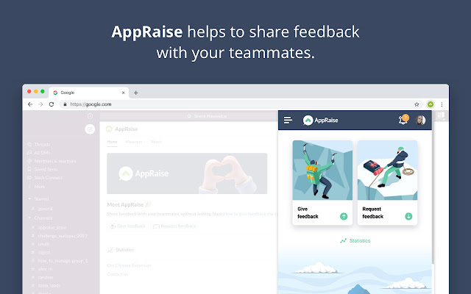The width and height of the screenshot is (471, 294).
Task: Select the random channel
Action: pos(43,277)
